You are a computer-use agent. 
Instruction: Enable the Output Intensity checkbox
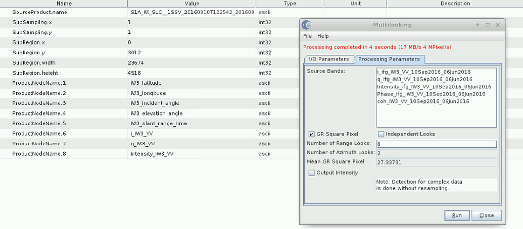(312, 173)
